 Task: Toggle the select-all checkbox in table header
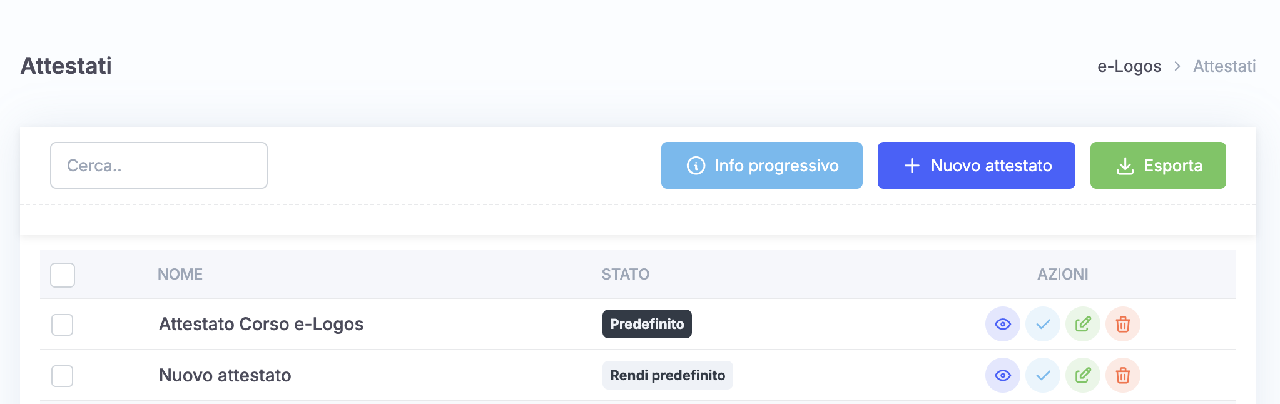click(63, 275)
